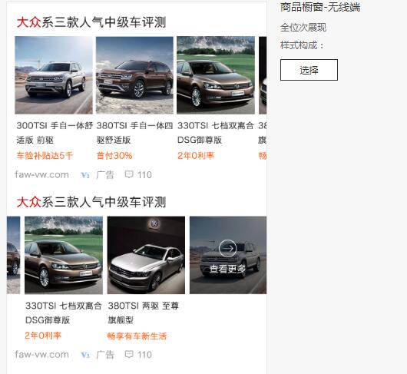Click the 选择 button
This screenshot has height=374, width=407.
click(309, 70)
